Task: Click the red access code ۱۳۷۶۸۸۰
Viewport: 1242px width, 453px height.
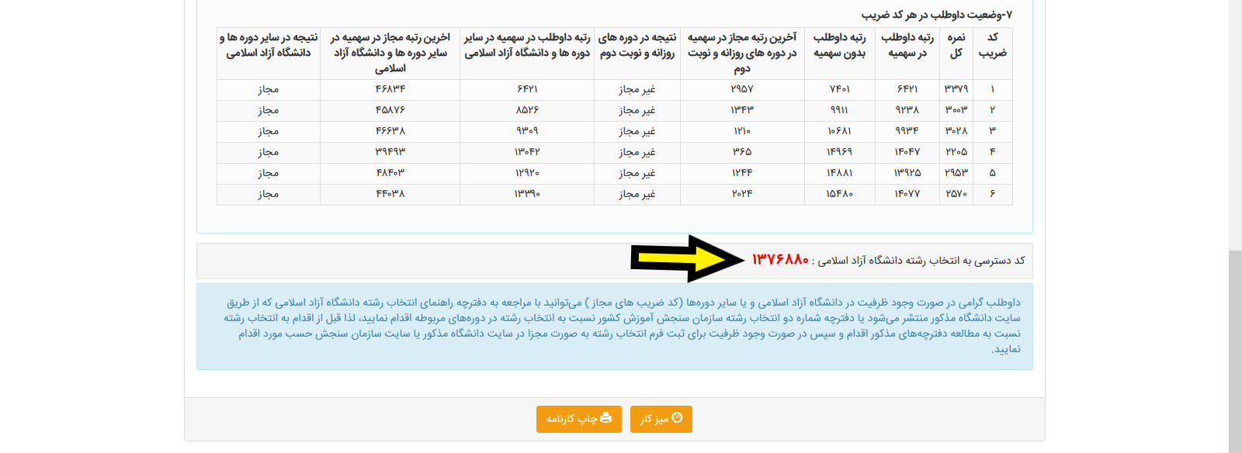Action: coord(779,260)
